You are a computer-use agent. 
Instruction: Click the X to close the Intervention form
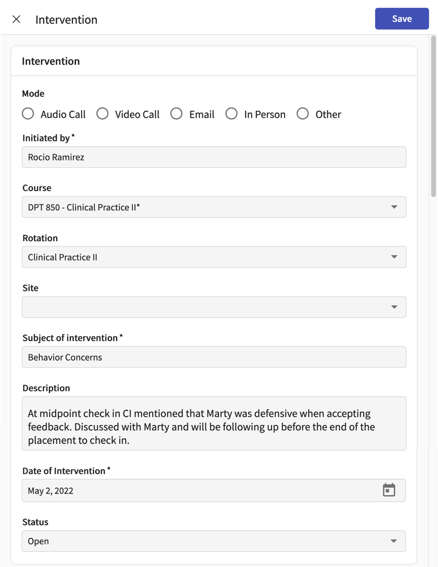(x=16, y=19)
